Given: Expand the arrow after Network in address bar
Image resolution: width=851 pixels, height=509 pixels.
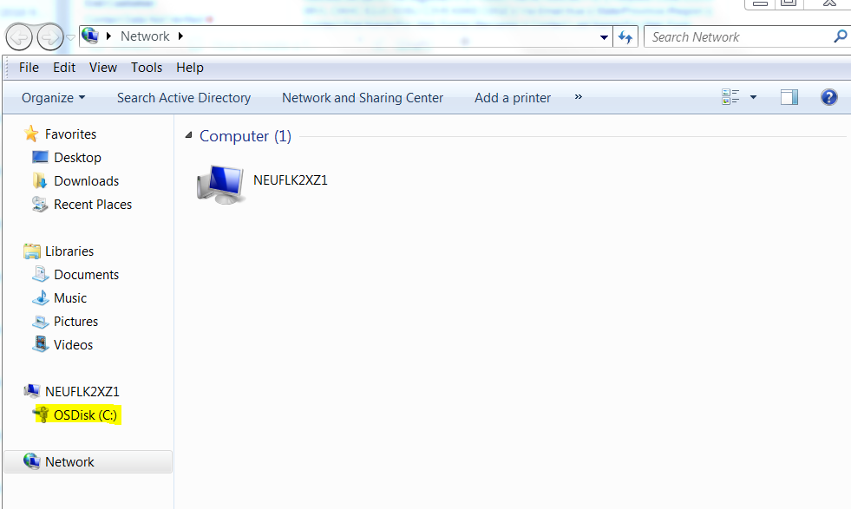Looking at the screenshot, I should pyautogui.click(x=180, y=36).
